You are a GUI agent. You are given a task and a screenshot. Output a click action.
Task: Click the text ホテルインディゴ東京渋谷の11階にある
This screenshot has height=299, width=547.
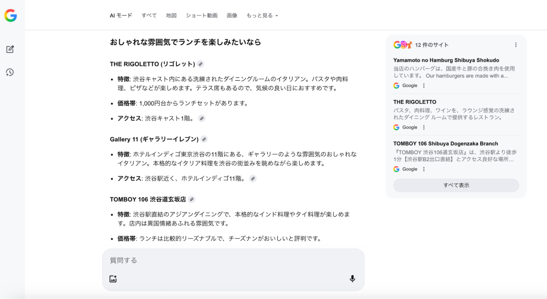[188, 154]
